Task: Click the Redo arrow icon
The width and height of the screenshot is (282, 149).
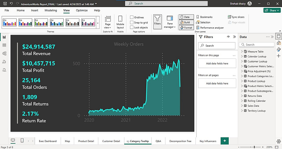Action: click(17, 4)
